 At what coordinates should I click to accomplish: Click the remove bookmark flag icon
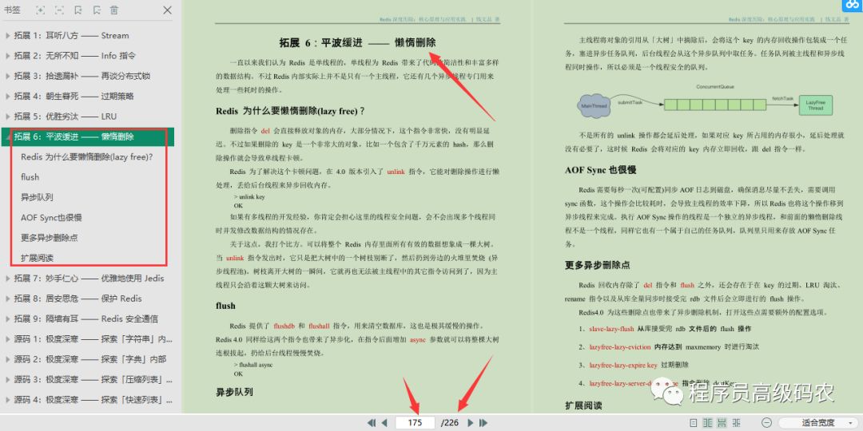[x=97, y=10]
